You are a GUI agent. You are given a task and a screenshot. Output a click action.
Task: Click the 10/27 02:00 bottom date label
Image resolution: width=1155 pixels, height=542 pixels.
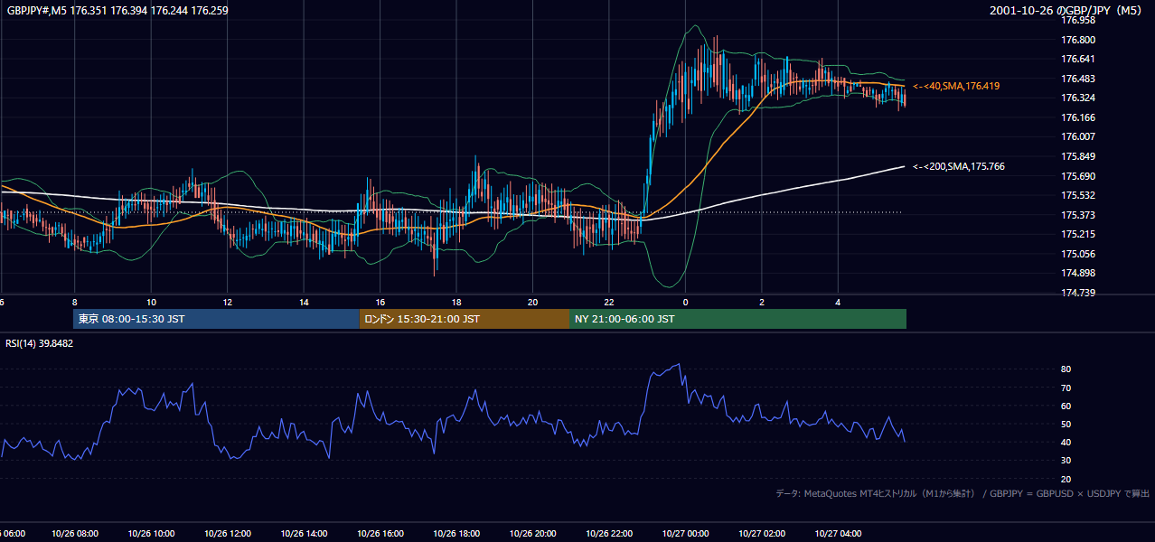762,533
